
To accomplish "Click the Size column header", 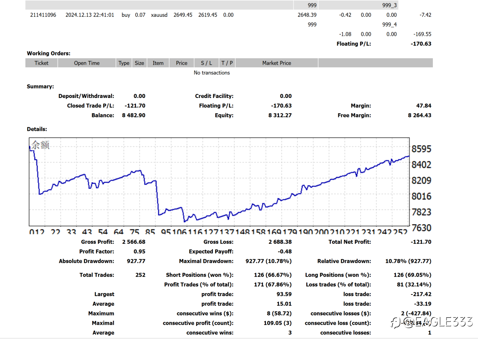I will pyautogui.click(x=139, y=63).
